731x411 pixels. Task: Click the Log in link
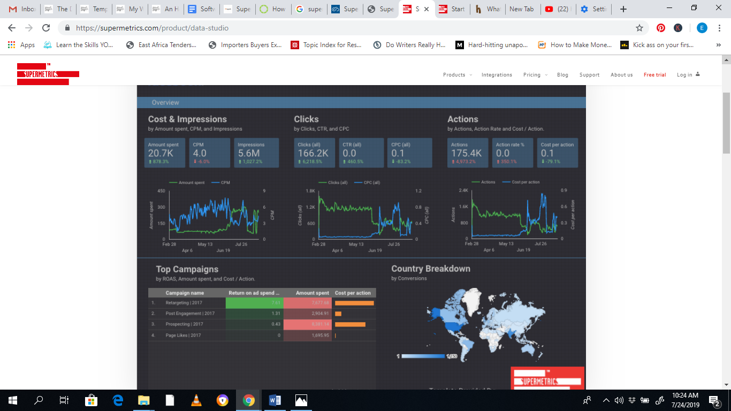[x=688, y=75]
